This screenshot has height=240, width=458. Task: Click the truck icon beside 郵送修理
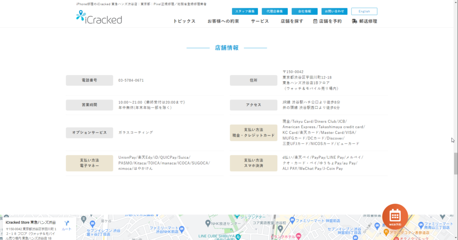coord(354,21)
